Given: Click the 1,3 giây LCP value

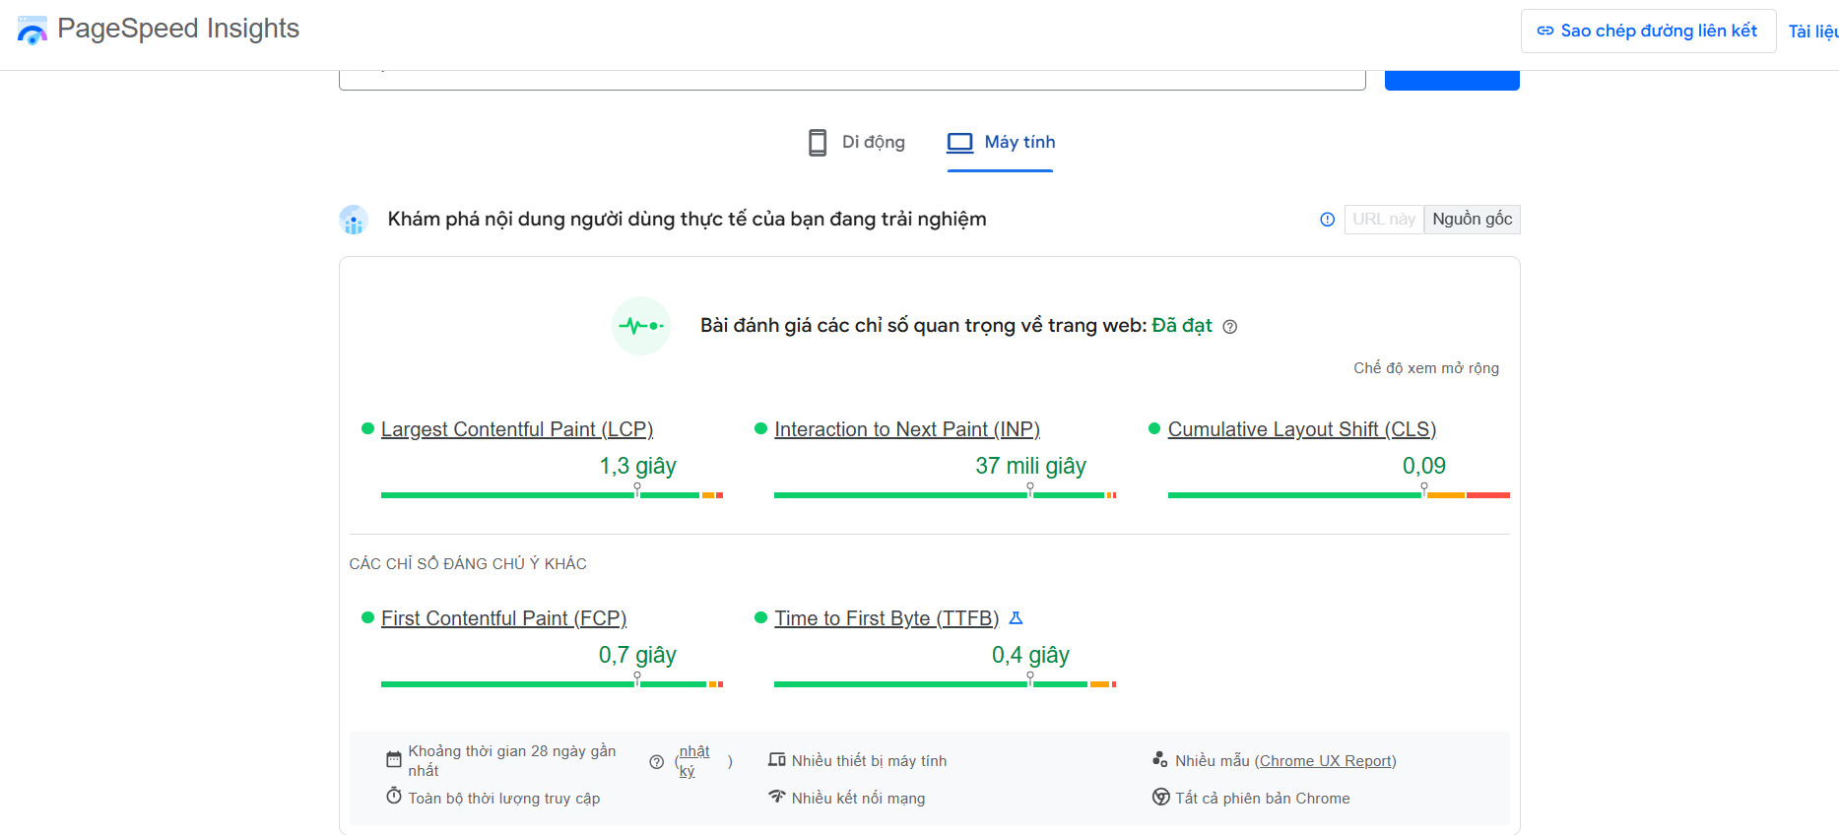Looking at the screenshot, I should click(637, 466).
